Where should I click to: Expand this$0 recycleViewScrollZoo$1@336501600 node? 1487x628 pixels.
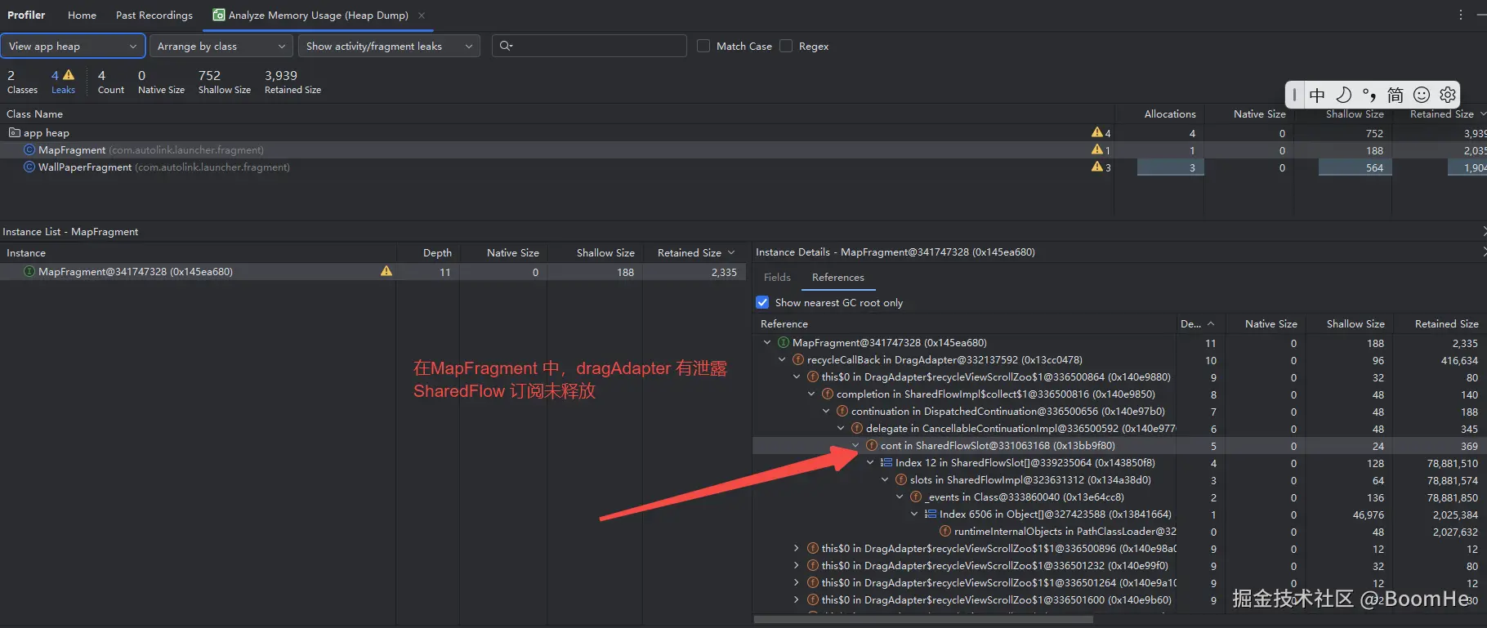(797, 600)
